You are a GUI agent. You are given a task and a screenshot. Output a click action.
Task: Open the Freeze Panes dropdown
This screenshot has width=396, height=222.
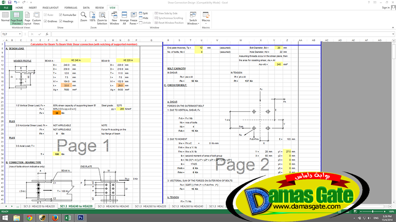pos(134,18)
